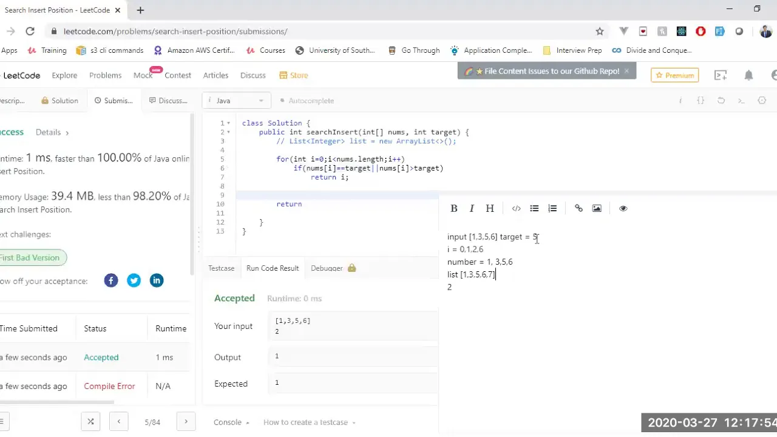Bookmark this page with the star

pos(600,31)
